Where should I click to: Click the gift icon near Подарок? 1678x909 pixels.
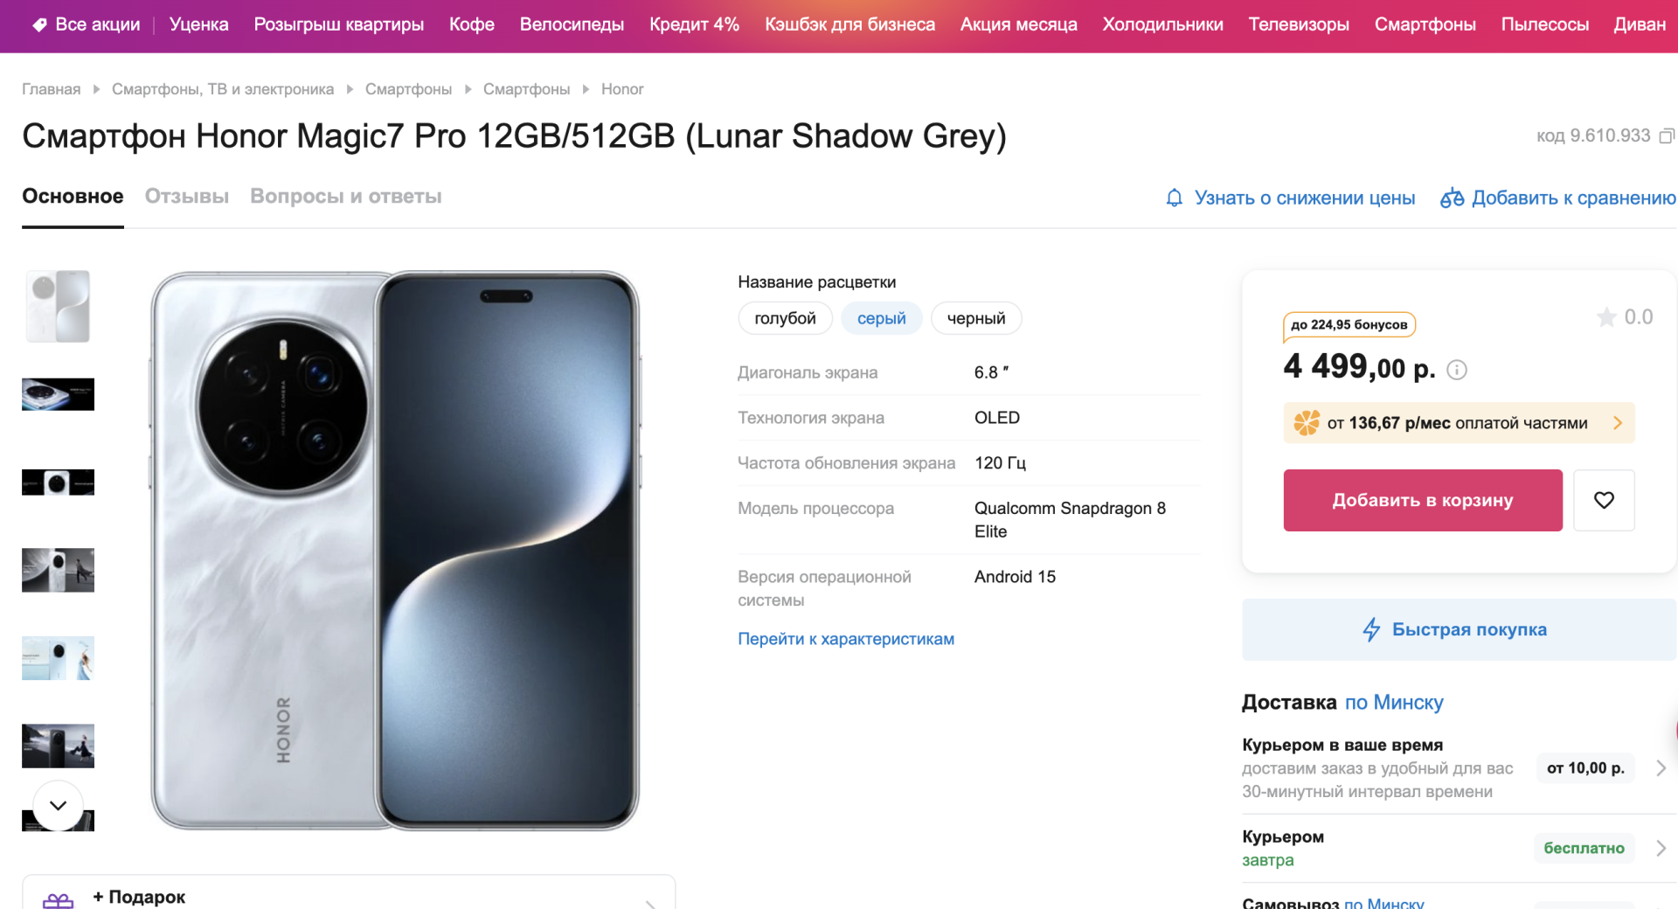click(59, 899)
